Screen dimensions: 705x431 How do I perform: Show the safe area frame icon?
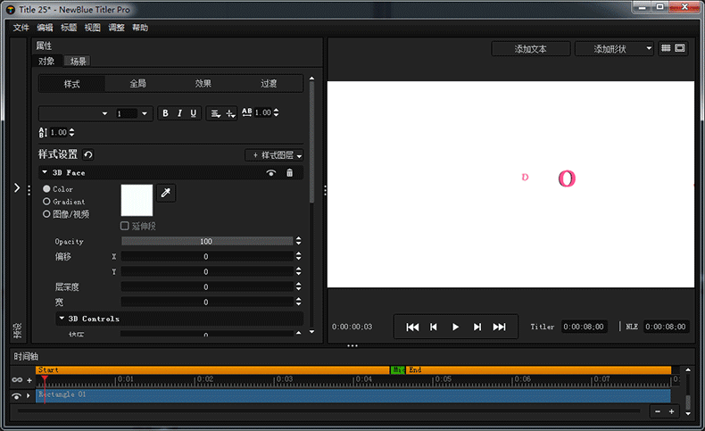point(680,48)
